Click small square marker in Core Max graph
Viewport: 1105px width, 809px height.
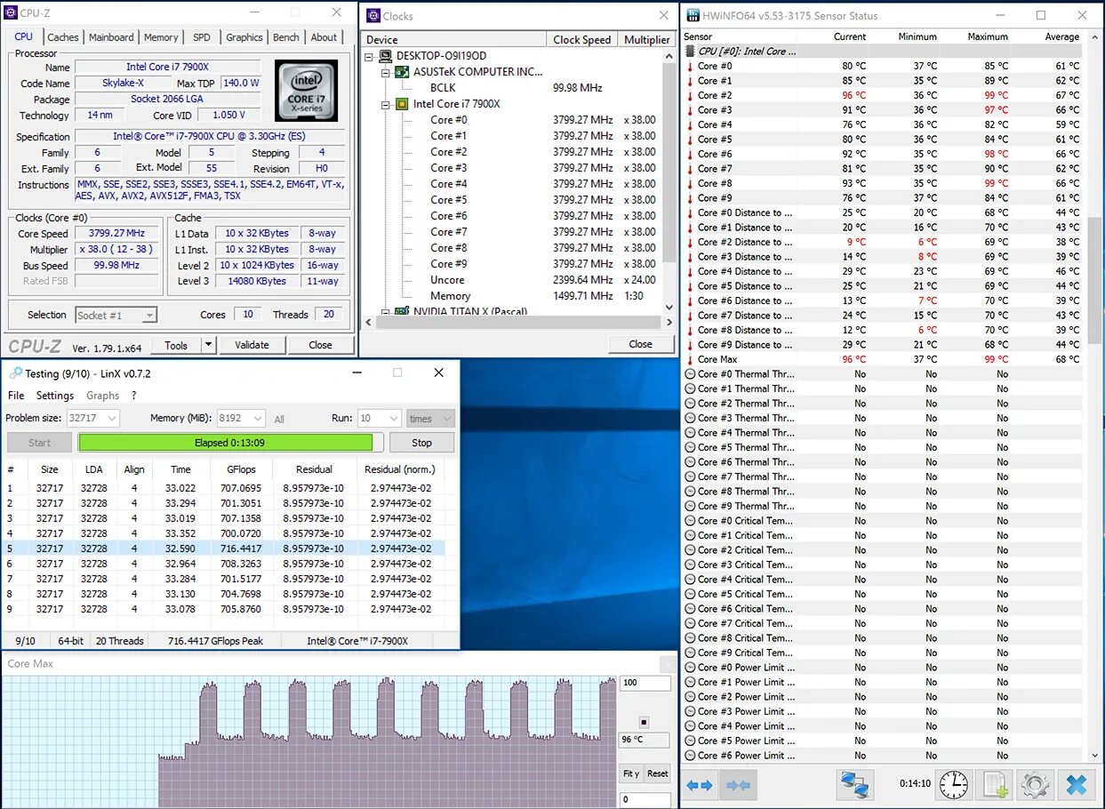coord(645,722)
